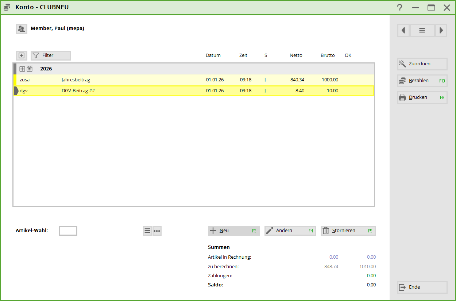Click the member profile icon beside Paul

coord(22,29)
